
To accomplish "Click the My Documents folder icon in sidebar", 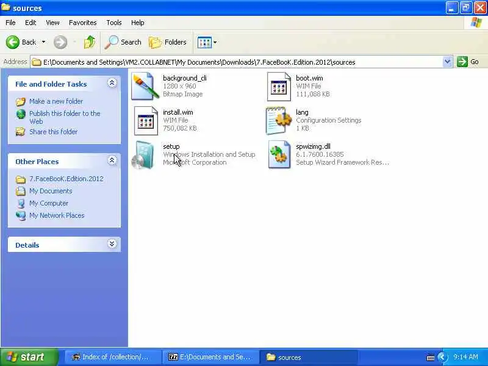I will click(21, 191).
